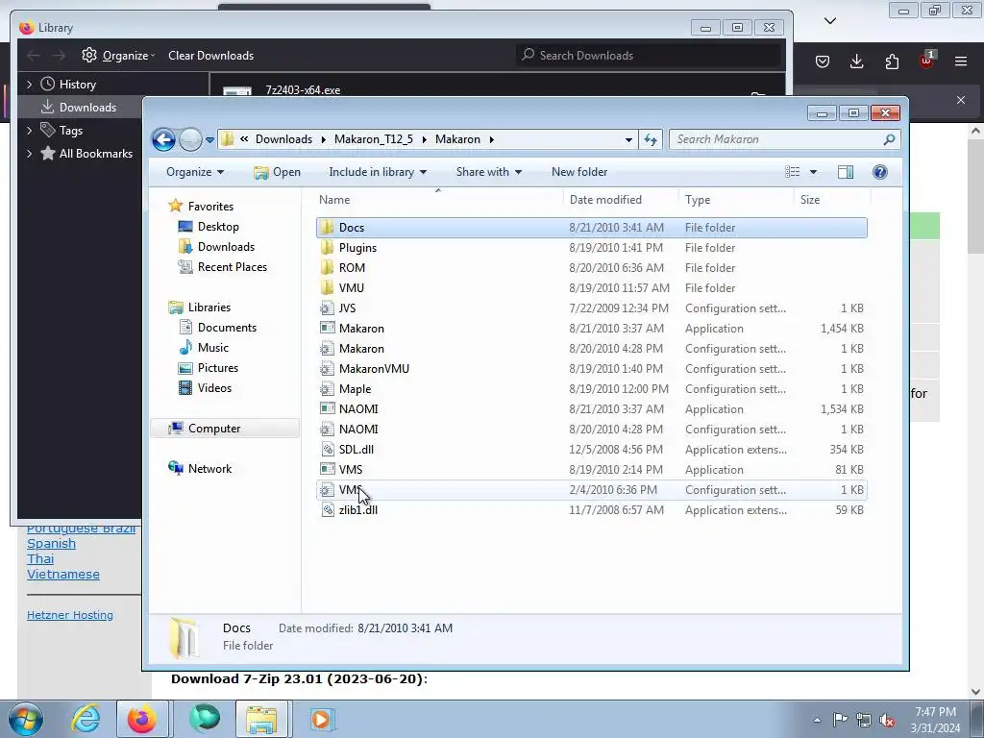
Task: Select Documents under Libraries
Action: [226, 327]
